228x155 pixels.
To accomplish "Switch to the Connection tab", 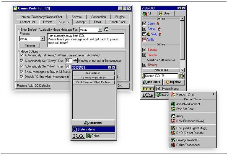I will (98, 17).
